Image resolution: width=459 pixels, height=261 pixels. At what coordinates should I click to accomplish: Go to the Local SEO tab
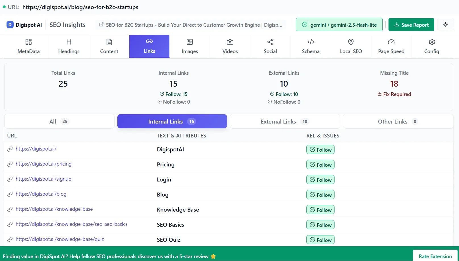point(351,47)
